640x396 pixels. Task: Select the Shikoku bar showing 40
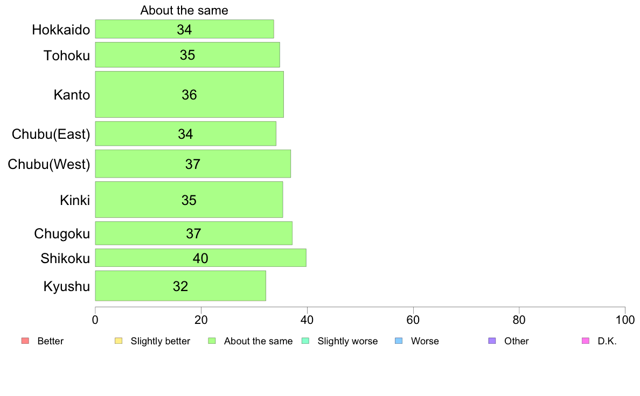click(200, 258)
